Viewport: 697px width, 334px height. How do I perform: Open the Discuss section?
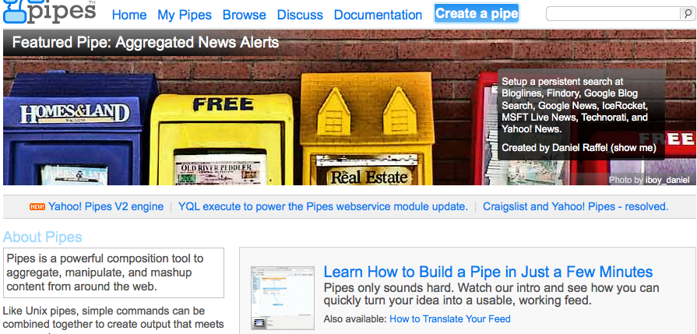click(x=300, y=15)
